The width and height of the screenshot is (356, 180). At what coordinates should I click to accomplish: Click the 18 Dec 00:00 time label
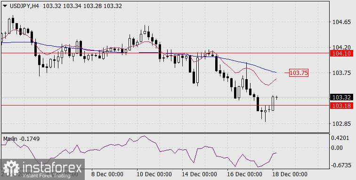tap(290, 174)
